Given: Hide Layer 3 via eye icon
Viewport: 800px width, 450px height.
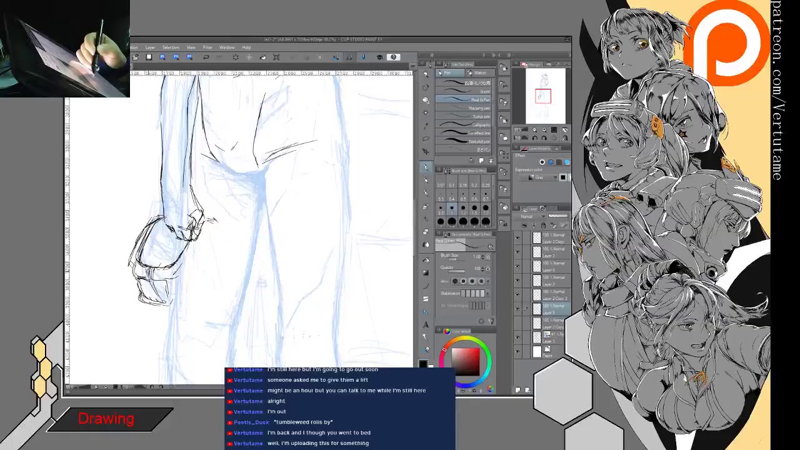Looking at the screenshot, I should [517, 252].
